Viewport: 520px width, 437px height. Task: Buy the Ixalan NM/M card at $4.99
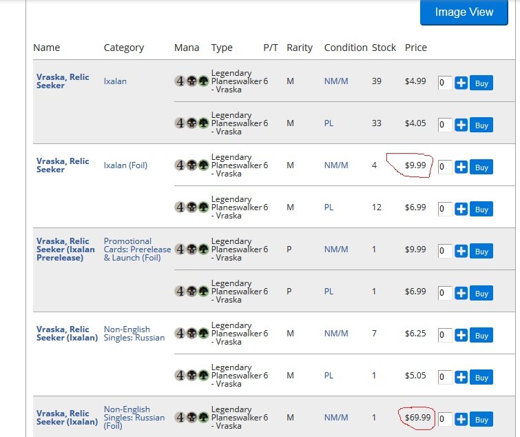481,83
